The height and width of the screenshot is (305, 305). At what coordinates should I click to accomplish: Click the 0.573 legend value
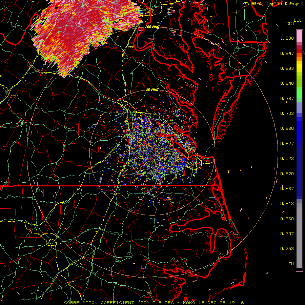click(x=287, y=159)
